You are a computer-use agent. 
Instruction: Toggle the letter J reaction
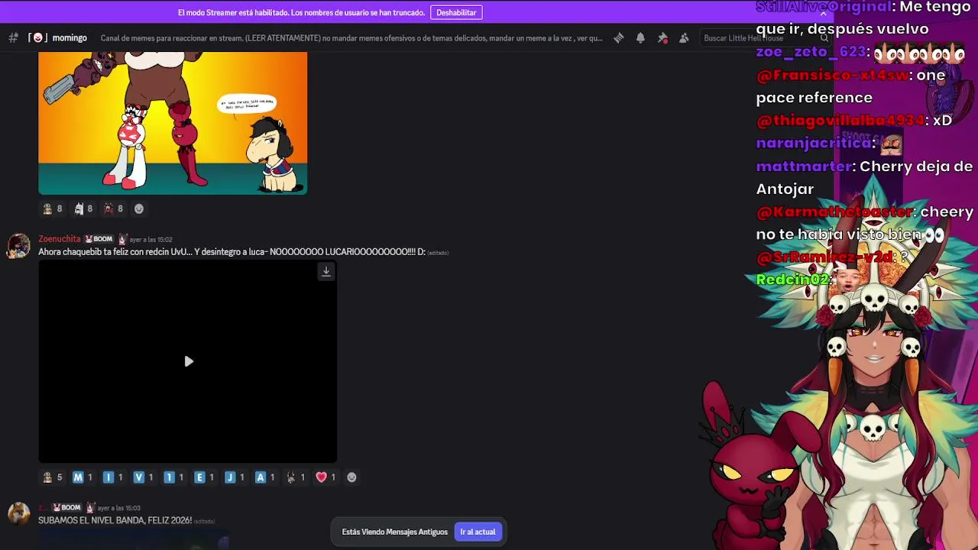pyautogui.click(x=235, y=477)
